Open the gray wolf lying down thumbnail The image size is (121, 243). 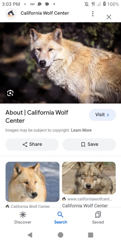89,178
